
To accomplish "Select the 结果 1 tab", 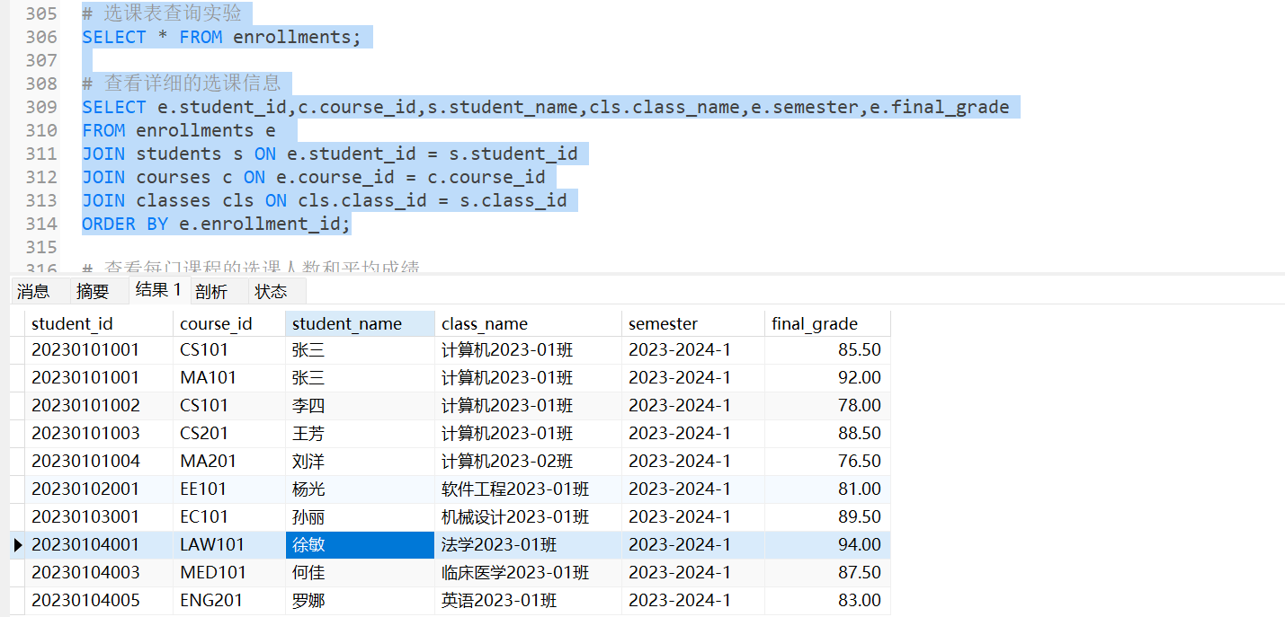I will pyautogui.click(x=158, y=290).
